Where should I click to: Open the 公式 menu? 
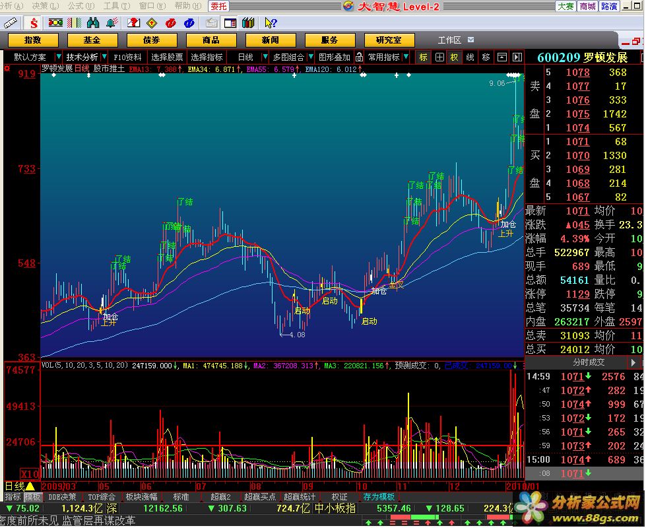81,6
